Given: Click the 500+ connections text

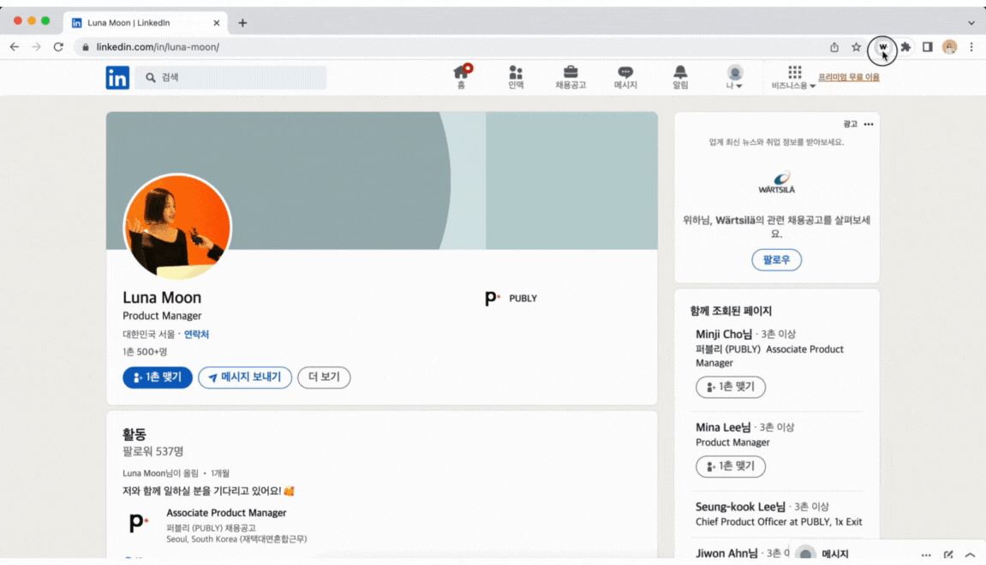Looking at the screenshot, I should click(x=145, y=352).
